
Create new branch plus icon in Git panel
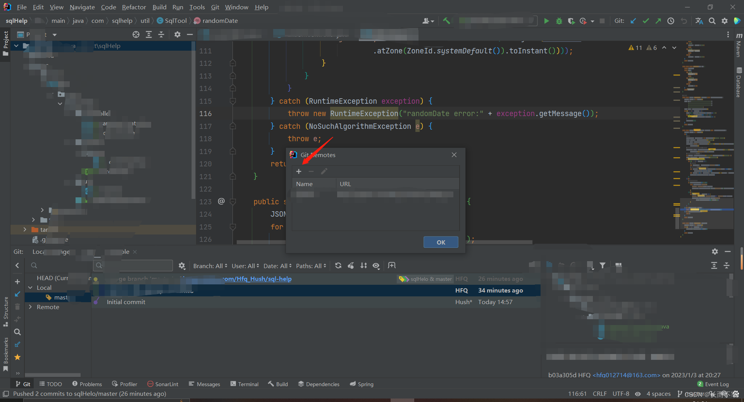[x=17, y=282]
